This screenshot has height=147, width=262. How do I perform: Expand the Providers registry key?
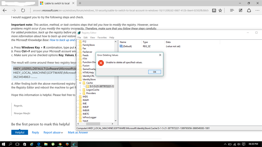(x=80, y=93)
